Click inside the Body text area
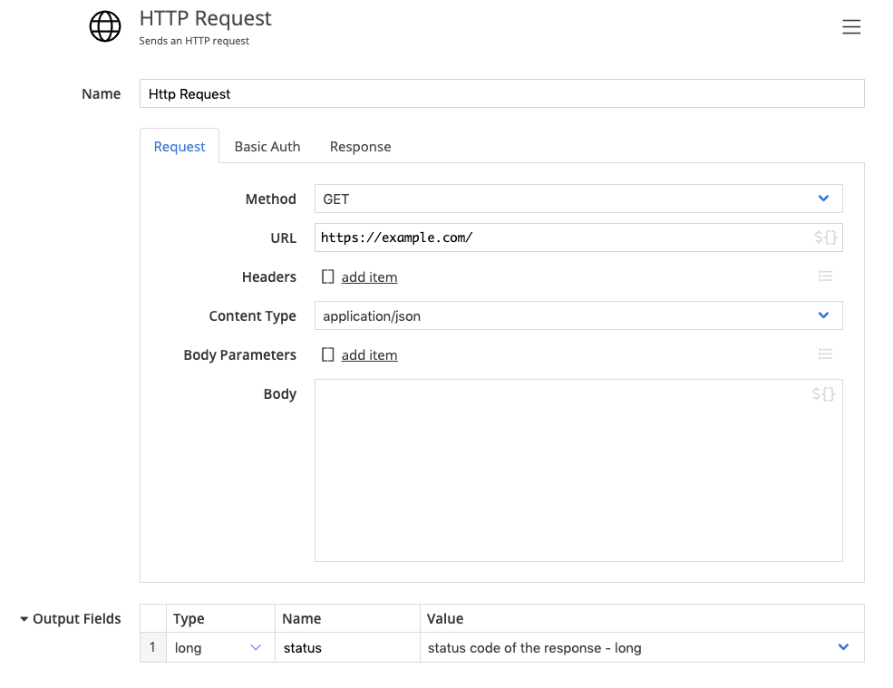893x688 pixels. (578, 470)
